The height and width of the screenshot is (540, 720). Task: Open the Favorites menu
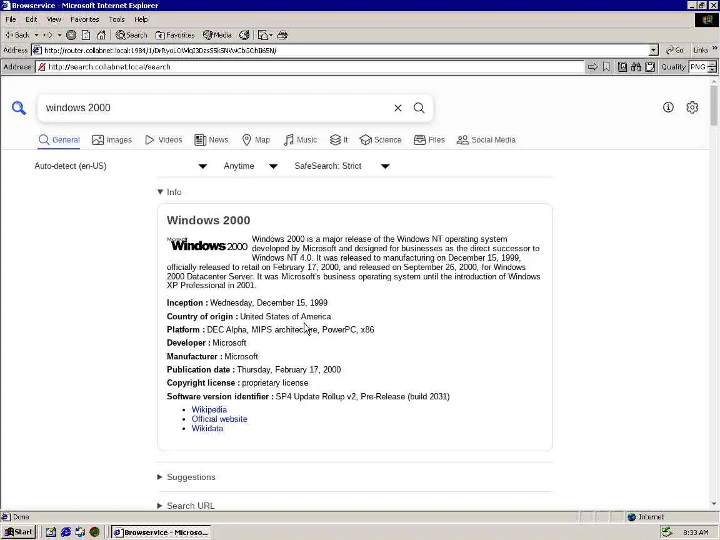pyautogui.click(x=84, y=19)
